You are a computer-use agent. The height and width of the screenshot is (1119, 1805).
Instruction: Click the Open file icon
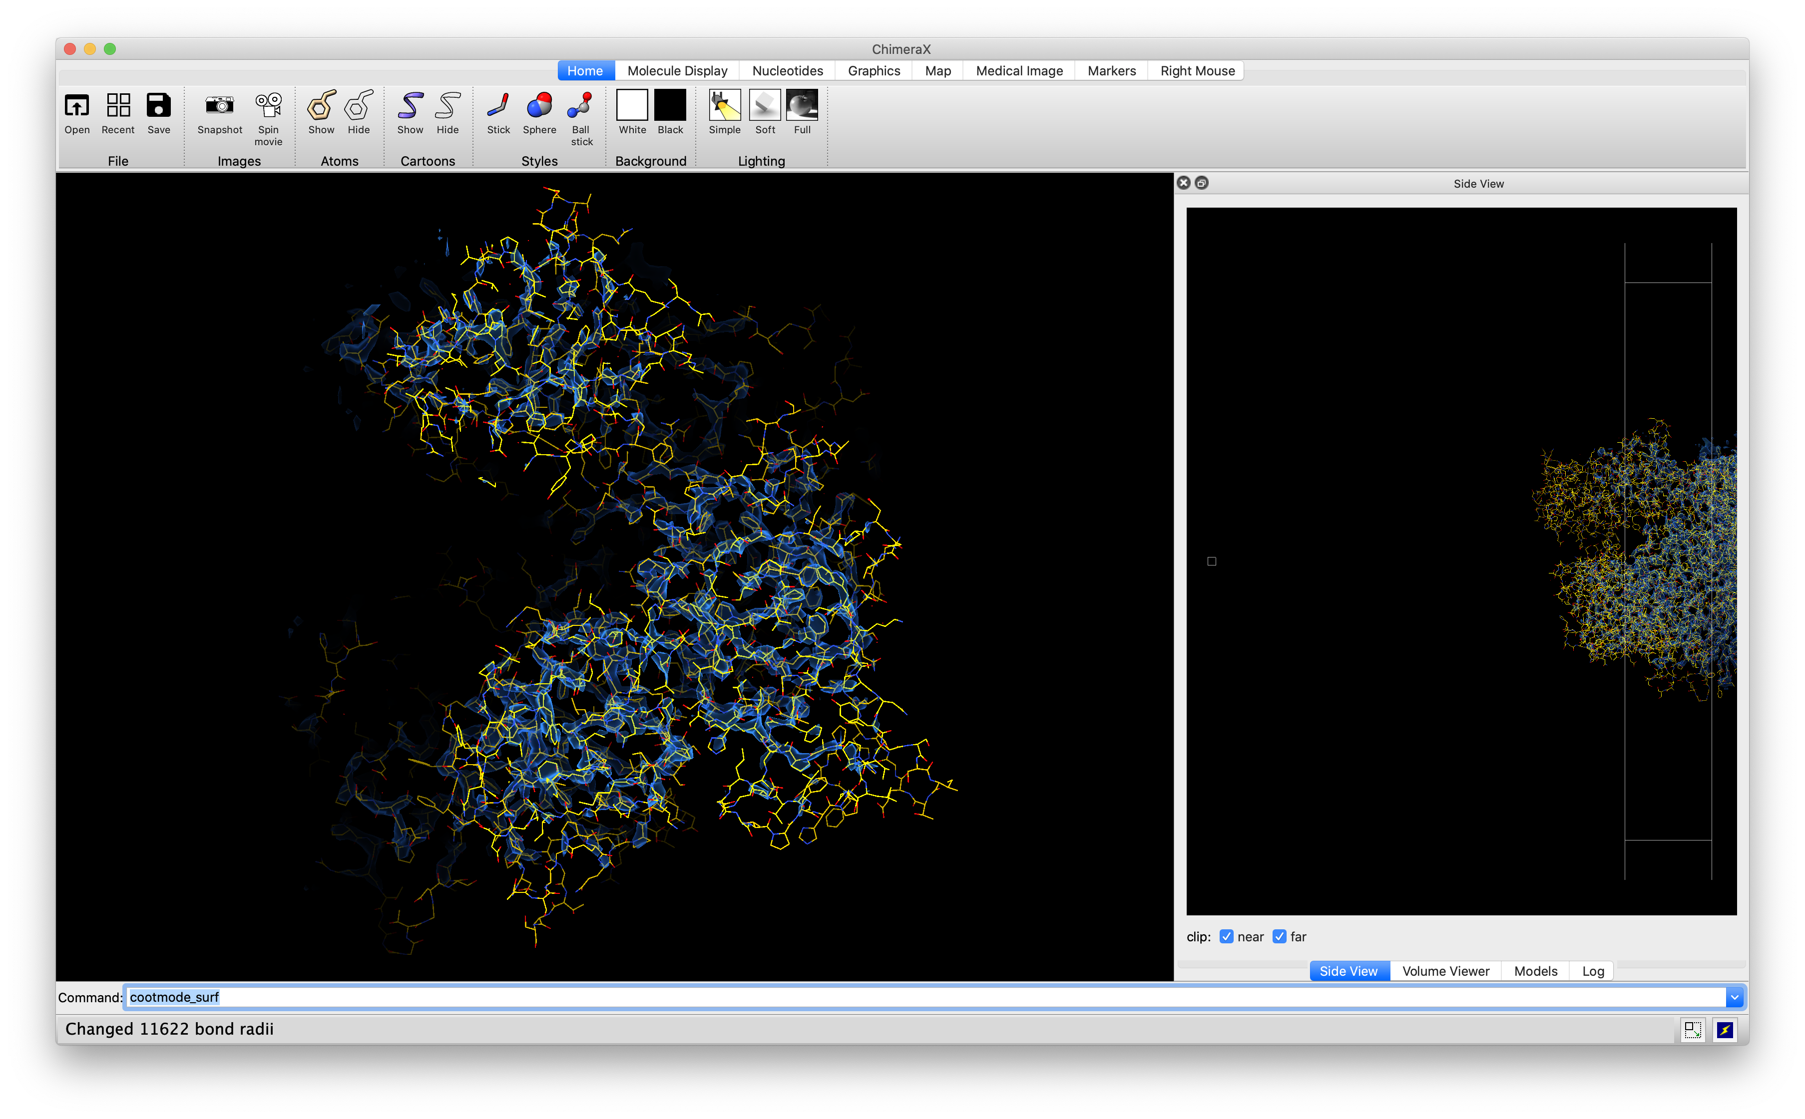click(76, 106)
